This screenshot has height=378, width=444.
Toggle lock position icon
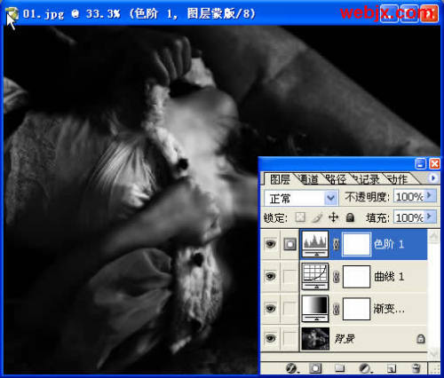(334, 217)
